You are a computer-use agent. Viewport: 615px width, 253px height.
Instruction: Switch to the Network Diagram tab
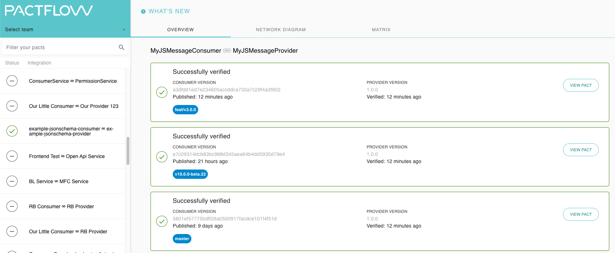coord(281,30)
